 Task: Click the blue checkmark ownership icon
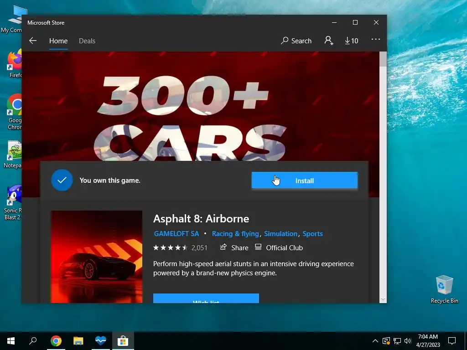[62, 180]
